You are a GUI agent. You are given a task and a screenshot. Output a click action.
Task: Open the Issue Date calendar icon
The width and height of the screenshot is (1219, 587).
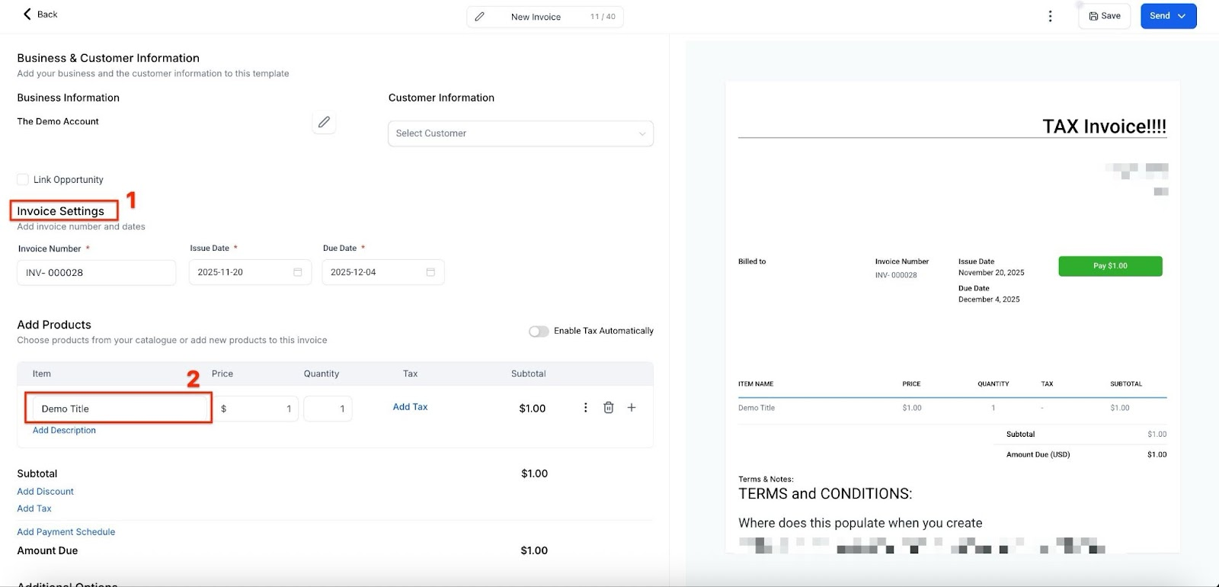coord(298,272)
